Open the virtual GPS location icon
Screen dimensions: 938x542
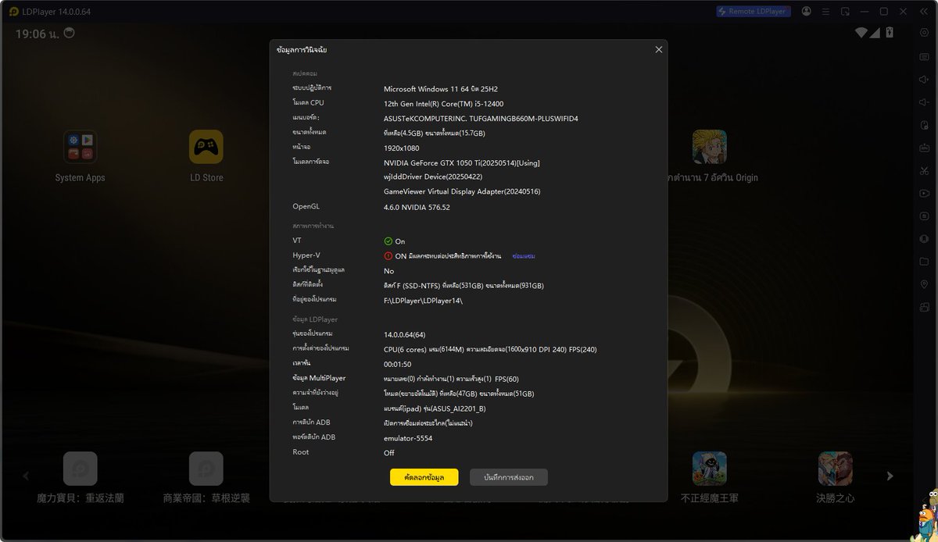click(924, 284)
